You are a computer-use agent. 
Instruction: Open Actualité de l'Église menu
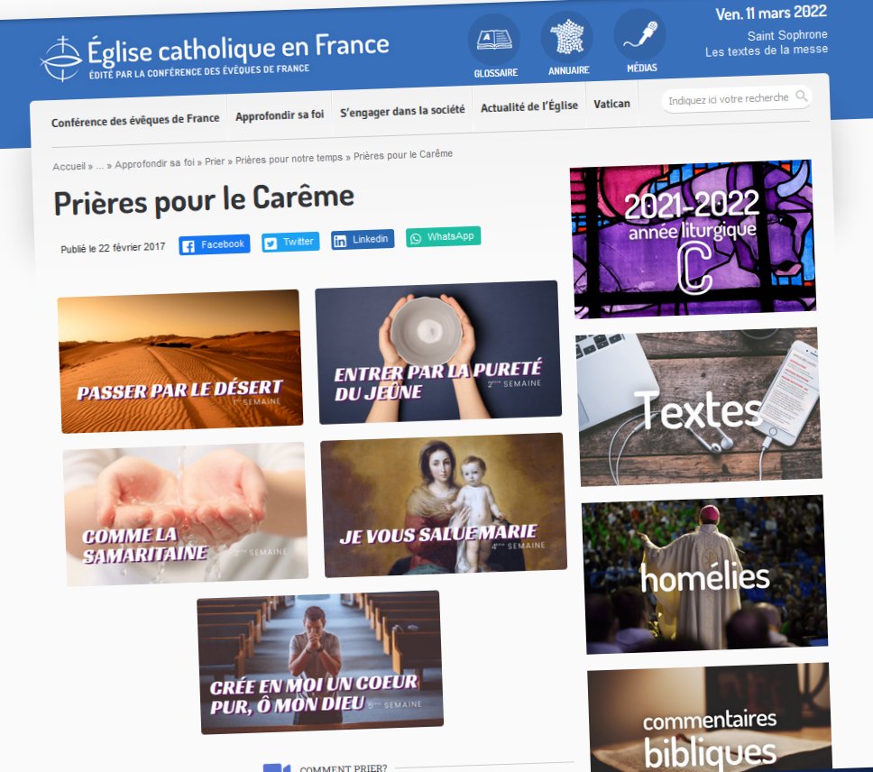pos(529,106)
